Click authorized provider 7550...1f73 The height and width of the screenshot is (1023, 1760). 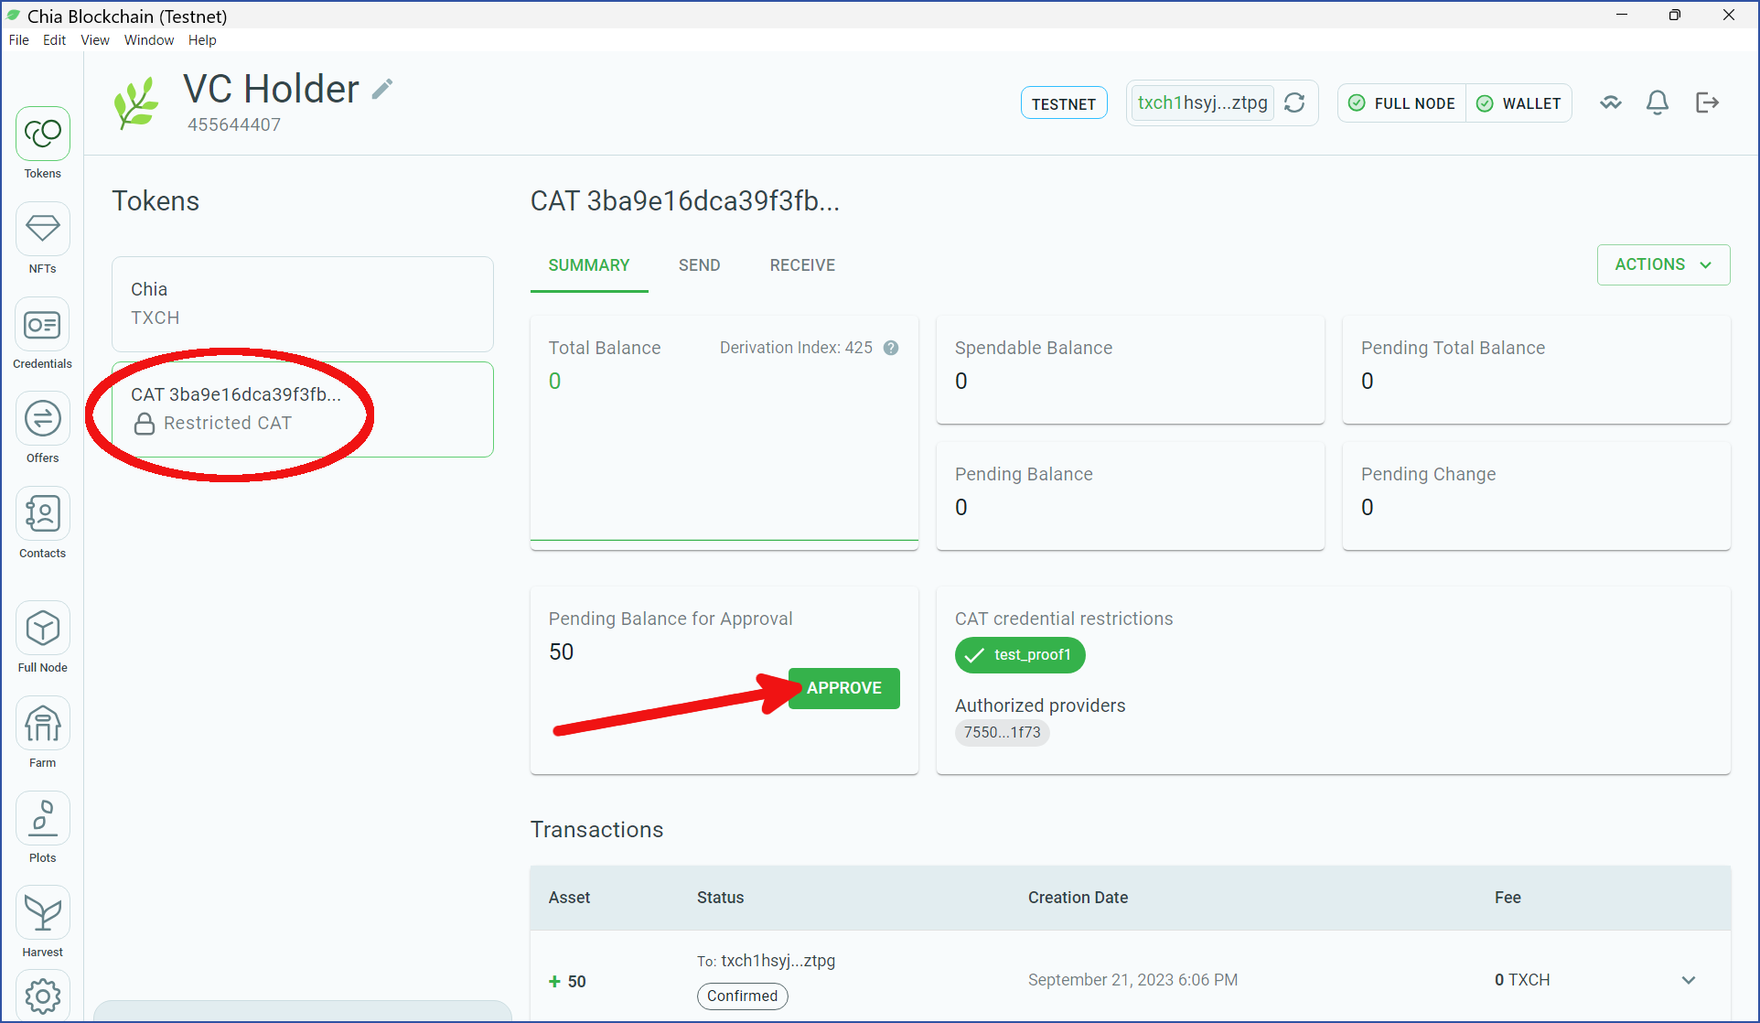point(1003,732)
